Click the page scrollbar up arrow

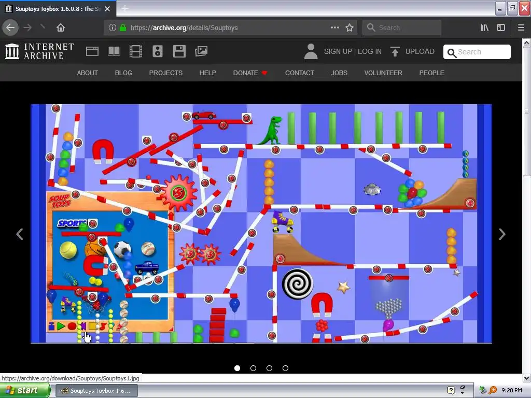pos(526,42)
